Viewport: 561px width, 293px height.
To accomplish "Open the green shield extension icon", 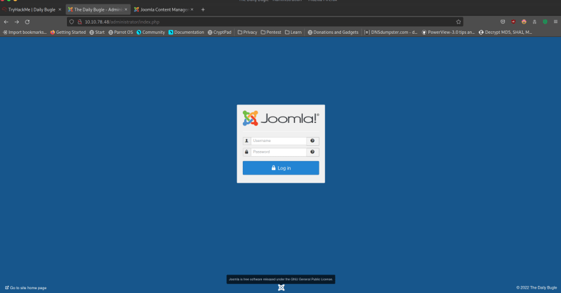I will (x=545, y=22).
